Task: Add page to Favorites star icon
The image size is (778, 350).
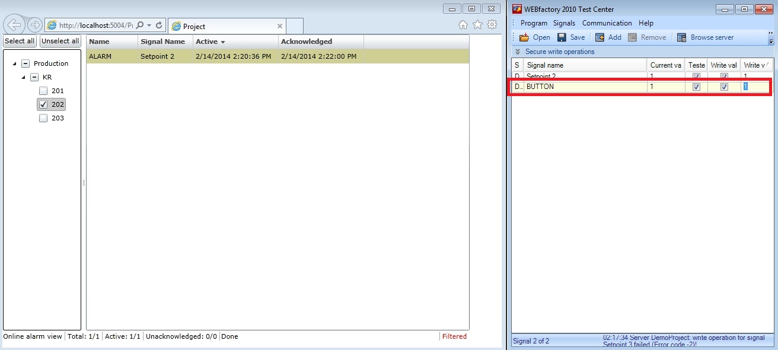Action: tap(477, 25)
